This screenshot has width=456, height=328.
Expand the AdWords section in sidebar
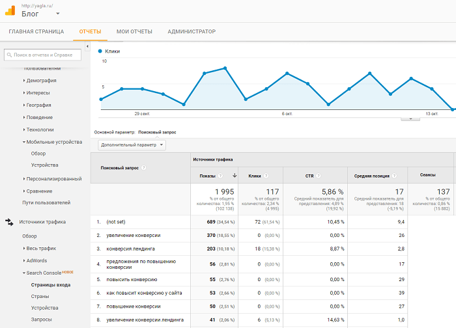36,260
